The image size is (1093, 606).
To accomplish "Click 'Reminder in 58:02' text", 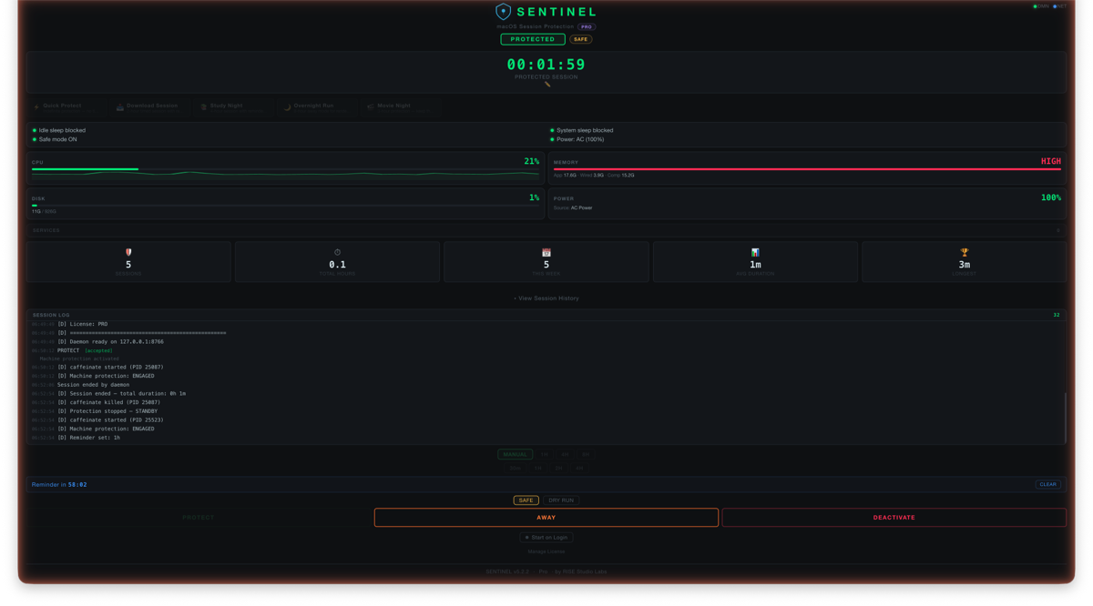I will tap(59, 485).
